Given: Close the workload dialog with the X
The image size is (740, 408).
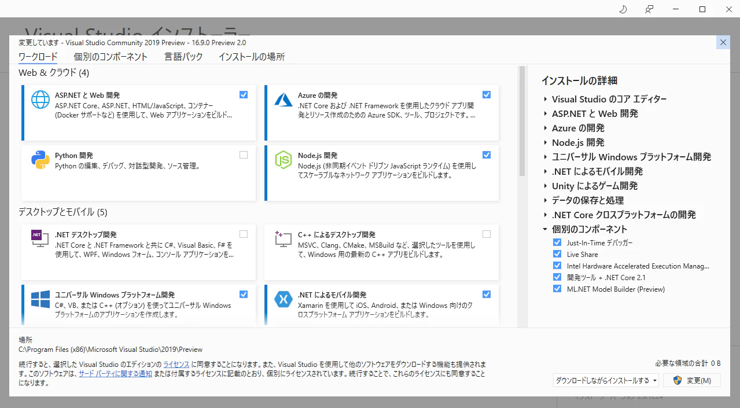Looking at the screenshot, I should (723, 42).
